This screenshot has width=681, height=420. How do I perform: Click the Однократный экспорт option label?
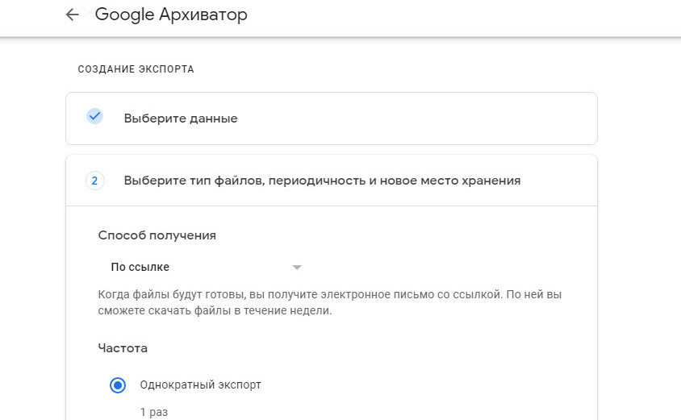(x=200, y=385)
